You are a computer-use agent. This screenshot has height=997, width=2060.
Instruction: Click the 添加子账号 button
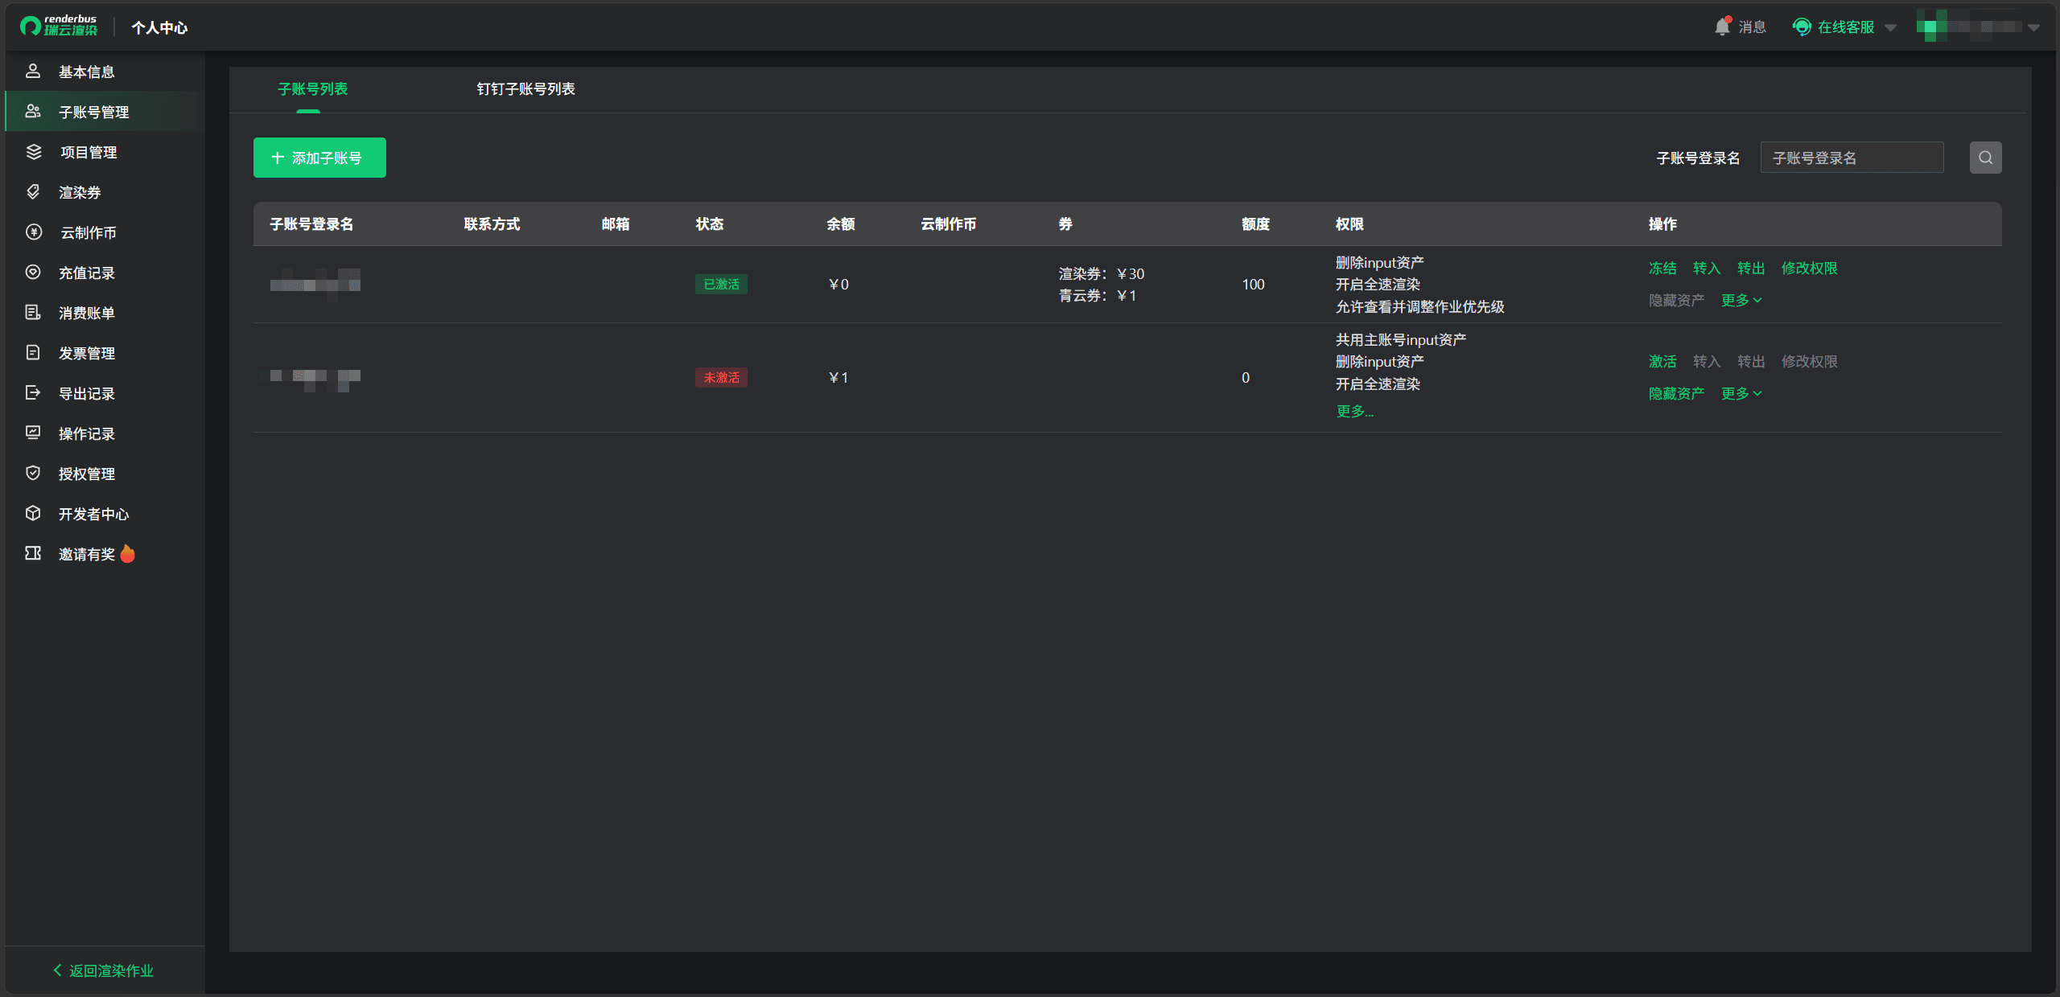[319, 158]
